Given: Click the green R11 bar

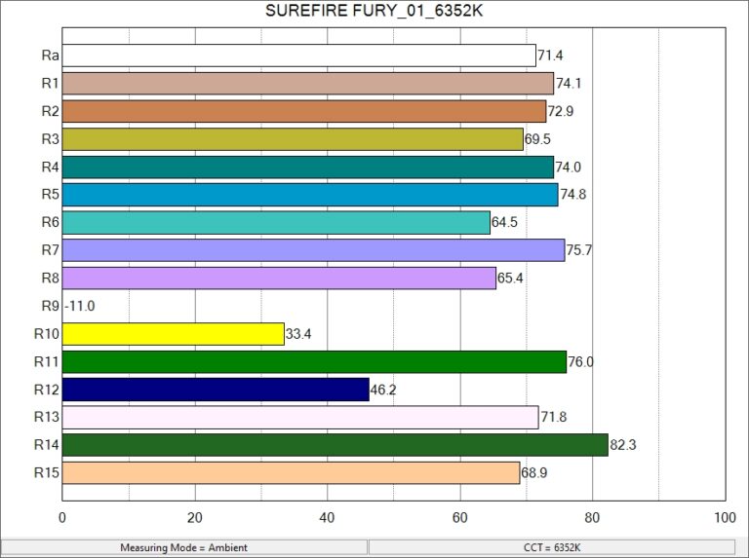Looking at the screenshot, I should (314, 361).
